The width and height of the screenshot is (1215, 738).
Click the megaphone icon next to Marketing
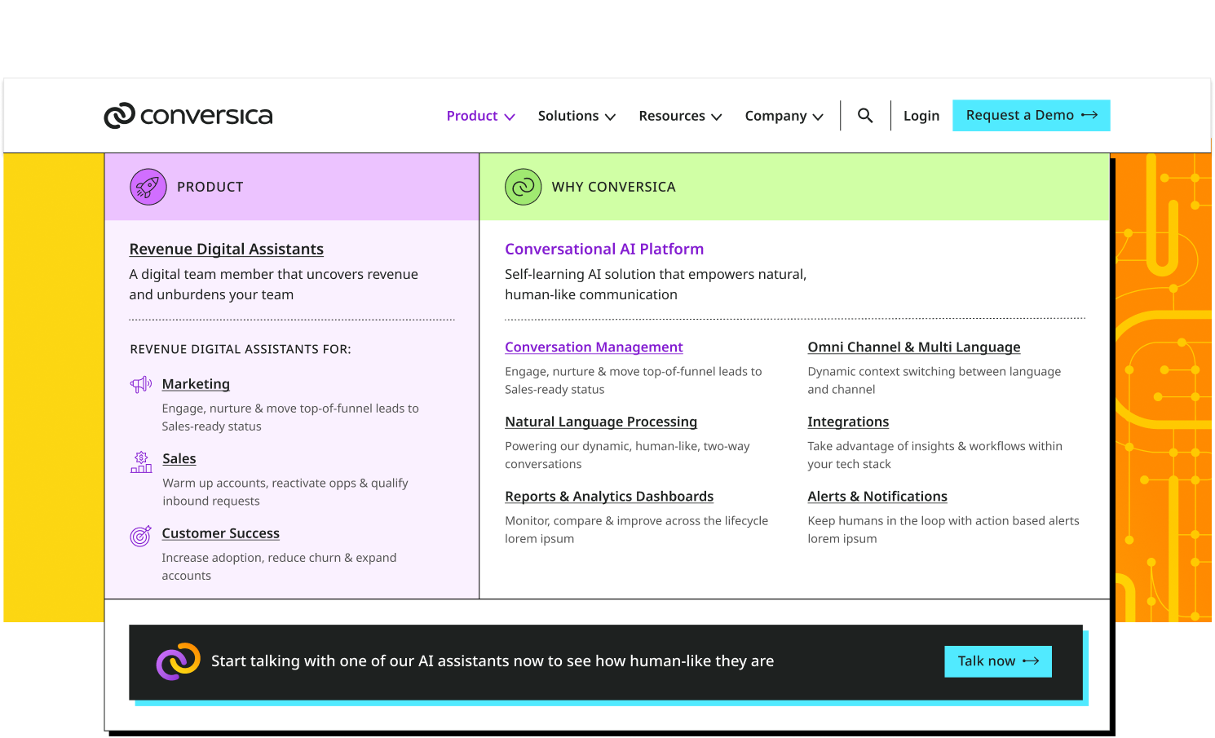(x=141, y=384)
